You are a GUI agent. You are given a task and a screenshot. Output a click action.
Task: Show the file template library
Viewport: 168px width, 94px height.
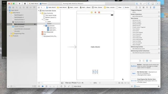coord(140,61)
